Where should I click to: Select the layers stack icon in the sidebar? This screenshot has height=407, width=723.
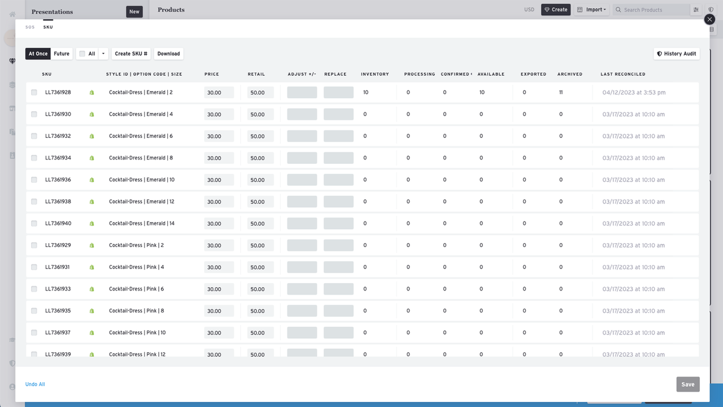click(x=12, y=85)
